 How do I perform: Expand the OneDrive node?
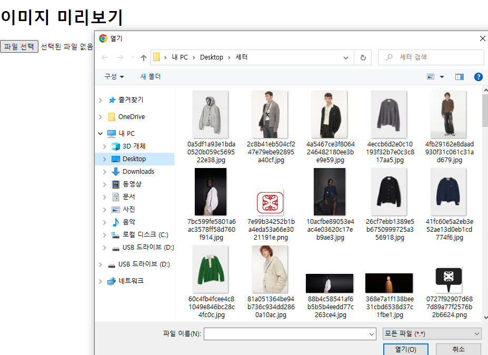point(100,117)
